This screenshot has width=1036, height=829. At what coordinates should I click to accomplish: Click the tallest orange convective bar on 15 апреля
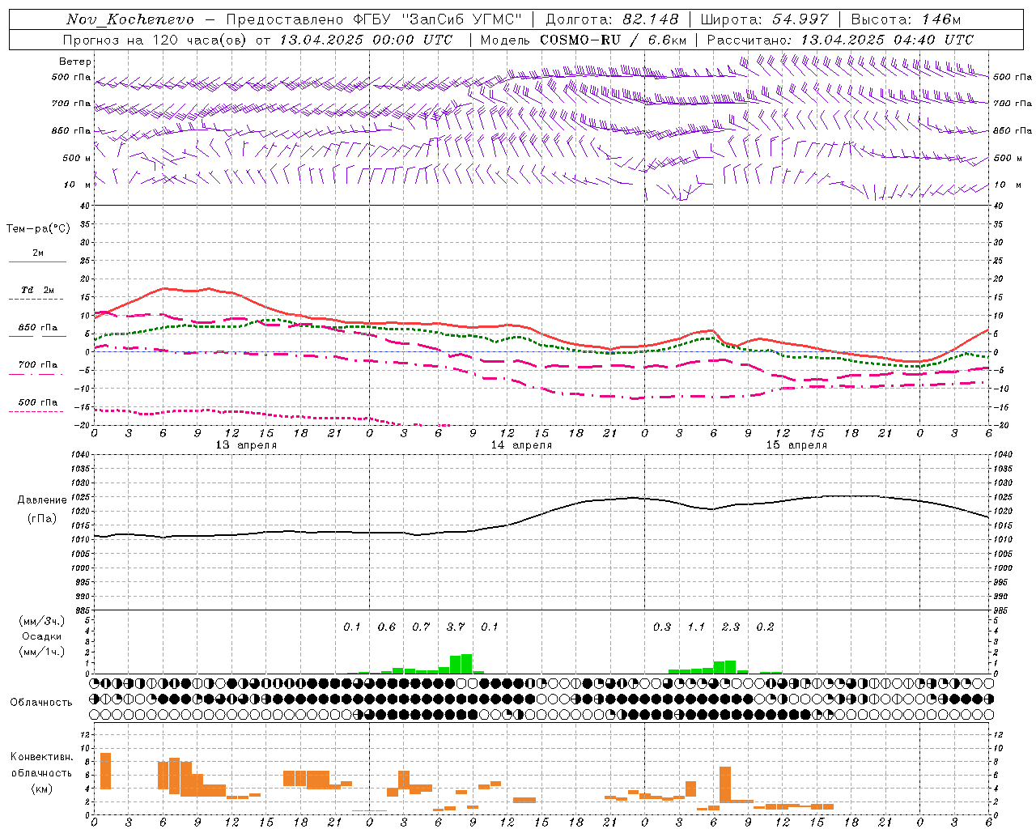[x=725, y=784]
